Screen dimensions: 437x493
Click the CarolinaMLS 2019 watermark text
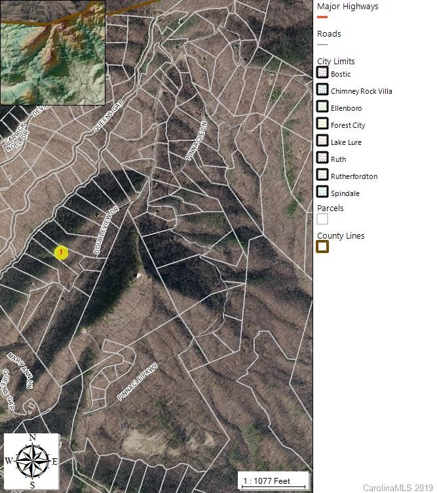pyautogui.click(x=398, y=487)
